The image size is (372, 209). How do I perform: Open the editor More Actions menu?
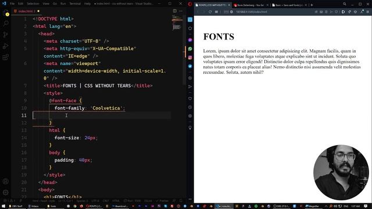click(x=181, y=11)
